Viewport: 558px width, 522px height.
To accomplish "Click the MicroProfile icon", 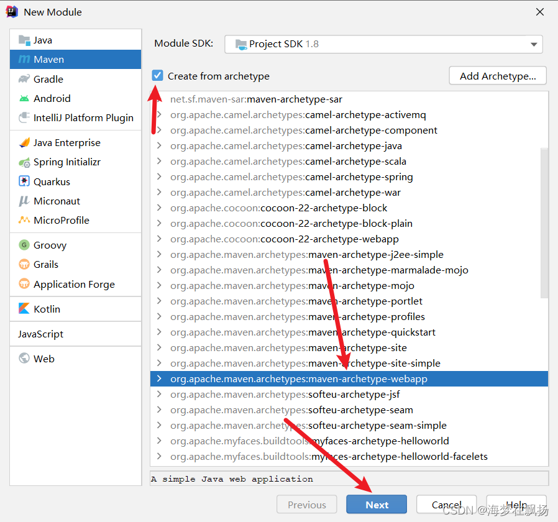I will tap(24, 220).
